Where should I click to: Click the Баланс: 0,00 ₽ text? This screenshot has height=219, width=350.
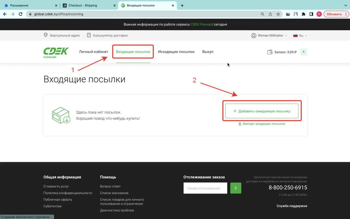point(285,52)
